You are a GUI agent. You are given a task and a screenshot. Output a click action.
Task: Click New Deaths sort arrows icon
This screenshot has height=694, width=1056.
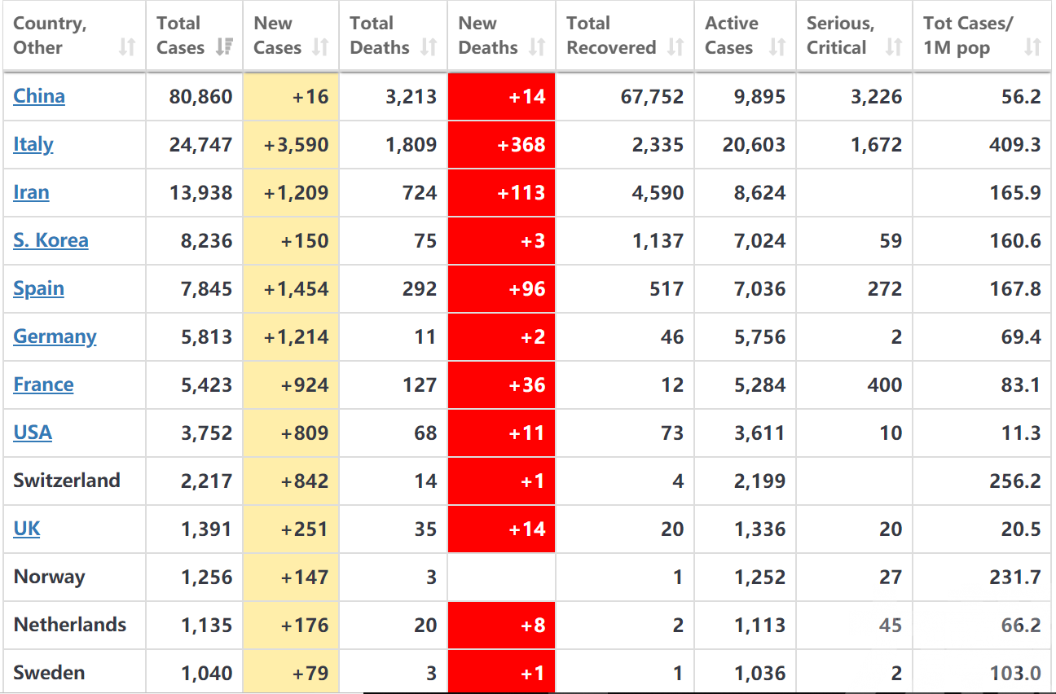[x=537, y=47]
